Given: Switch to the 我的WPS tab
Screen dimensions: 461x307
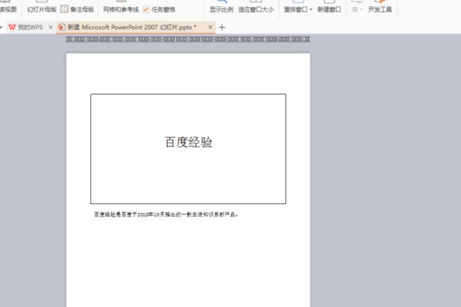Looking at the screenshot, I should [x=30, y=28].
